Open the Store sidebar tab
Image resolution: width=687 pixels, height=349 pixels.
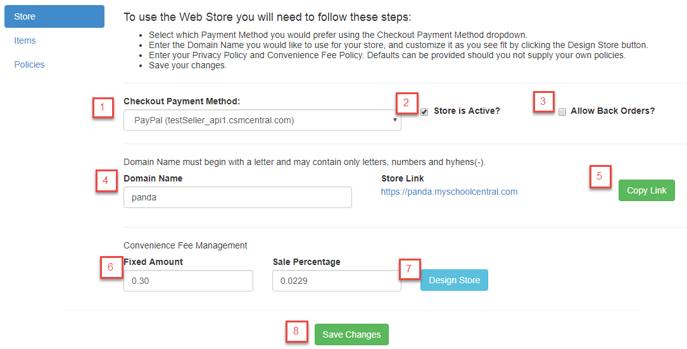pyautogui.click(x=54, y=16)
